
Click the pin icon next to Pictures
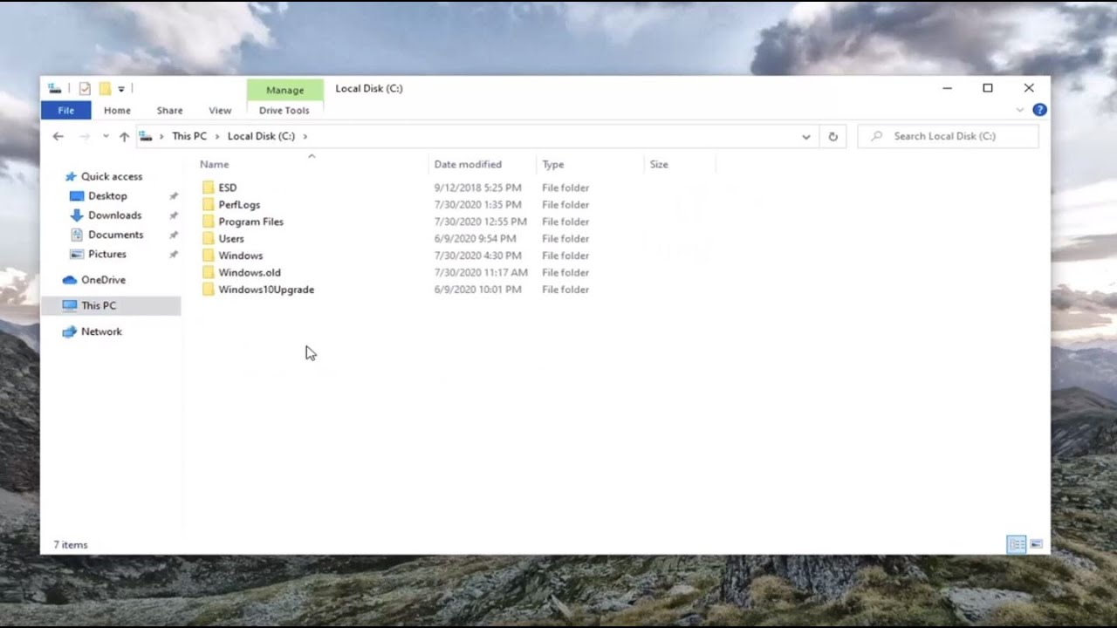(x=173, y=254)
